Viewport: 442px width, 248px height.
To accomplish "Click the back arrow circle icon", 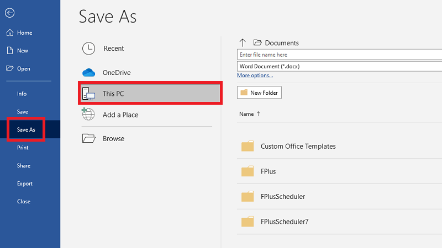I will (9, 13).
